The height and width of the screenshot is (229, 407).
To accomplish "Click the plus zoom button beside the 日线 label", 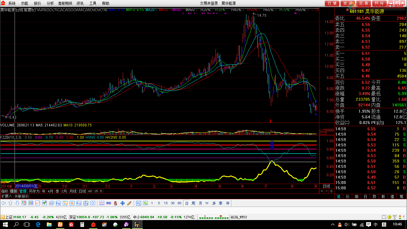I will (x=322, y=191).
